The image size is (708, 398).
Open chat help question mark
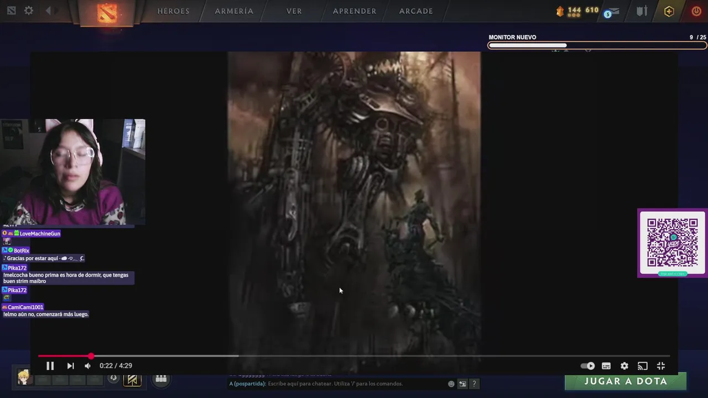pyautogui.click(x=474, y=384)
